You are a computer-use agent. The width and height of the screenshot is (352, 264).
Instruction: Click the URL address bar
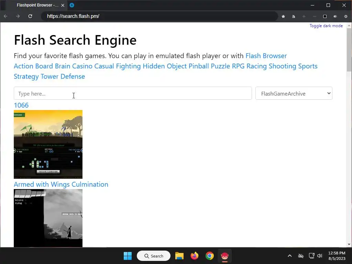tap(159, 16)
